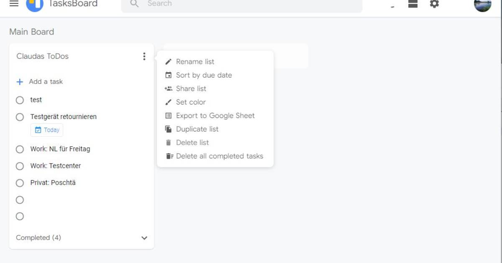This screenshot has height=263, width=502.
Task: Mark the task 'test' as complete
Action: pos(20,100)
